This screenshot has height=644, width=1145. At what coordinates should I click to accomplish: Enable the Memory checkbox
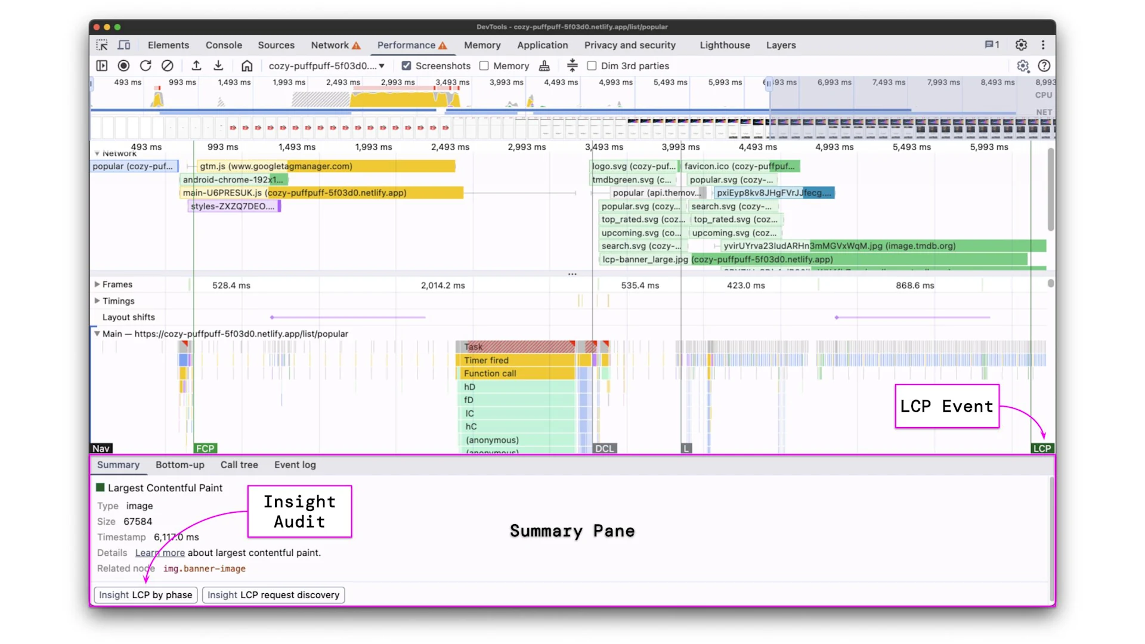point(484,66)
